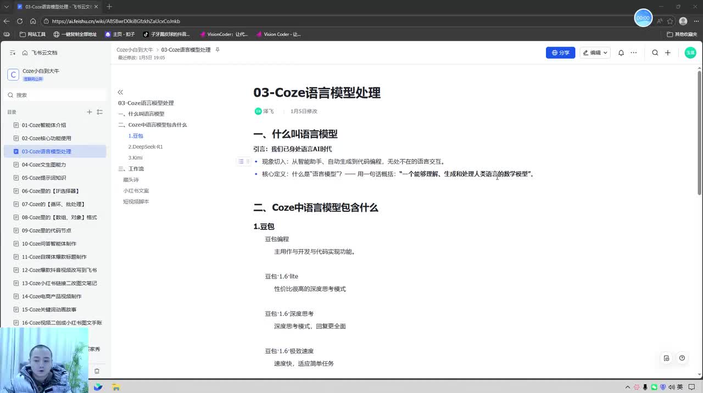703x393 pixels.
Task: Click the Coze小白到大牛 breadcrumb link
Action: coord(135,49)
